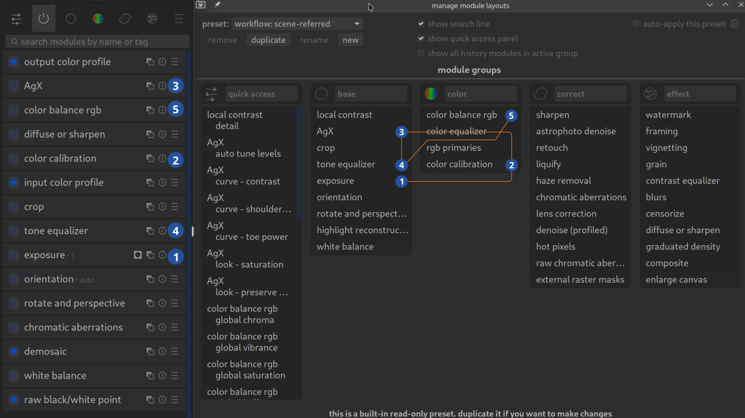This screenshot has width=745, height=418.
Task: Switch to the quick access tab in left panel
Action: point(17,18)
